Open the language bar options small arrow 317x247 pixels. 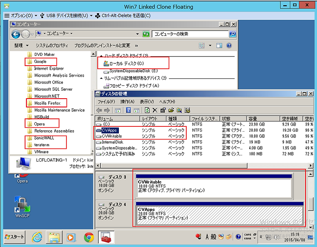(255, 238)
